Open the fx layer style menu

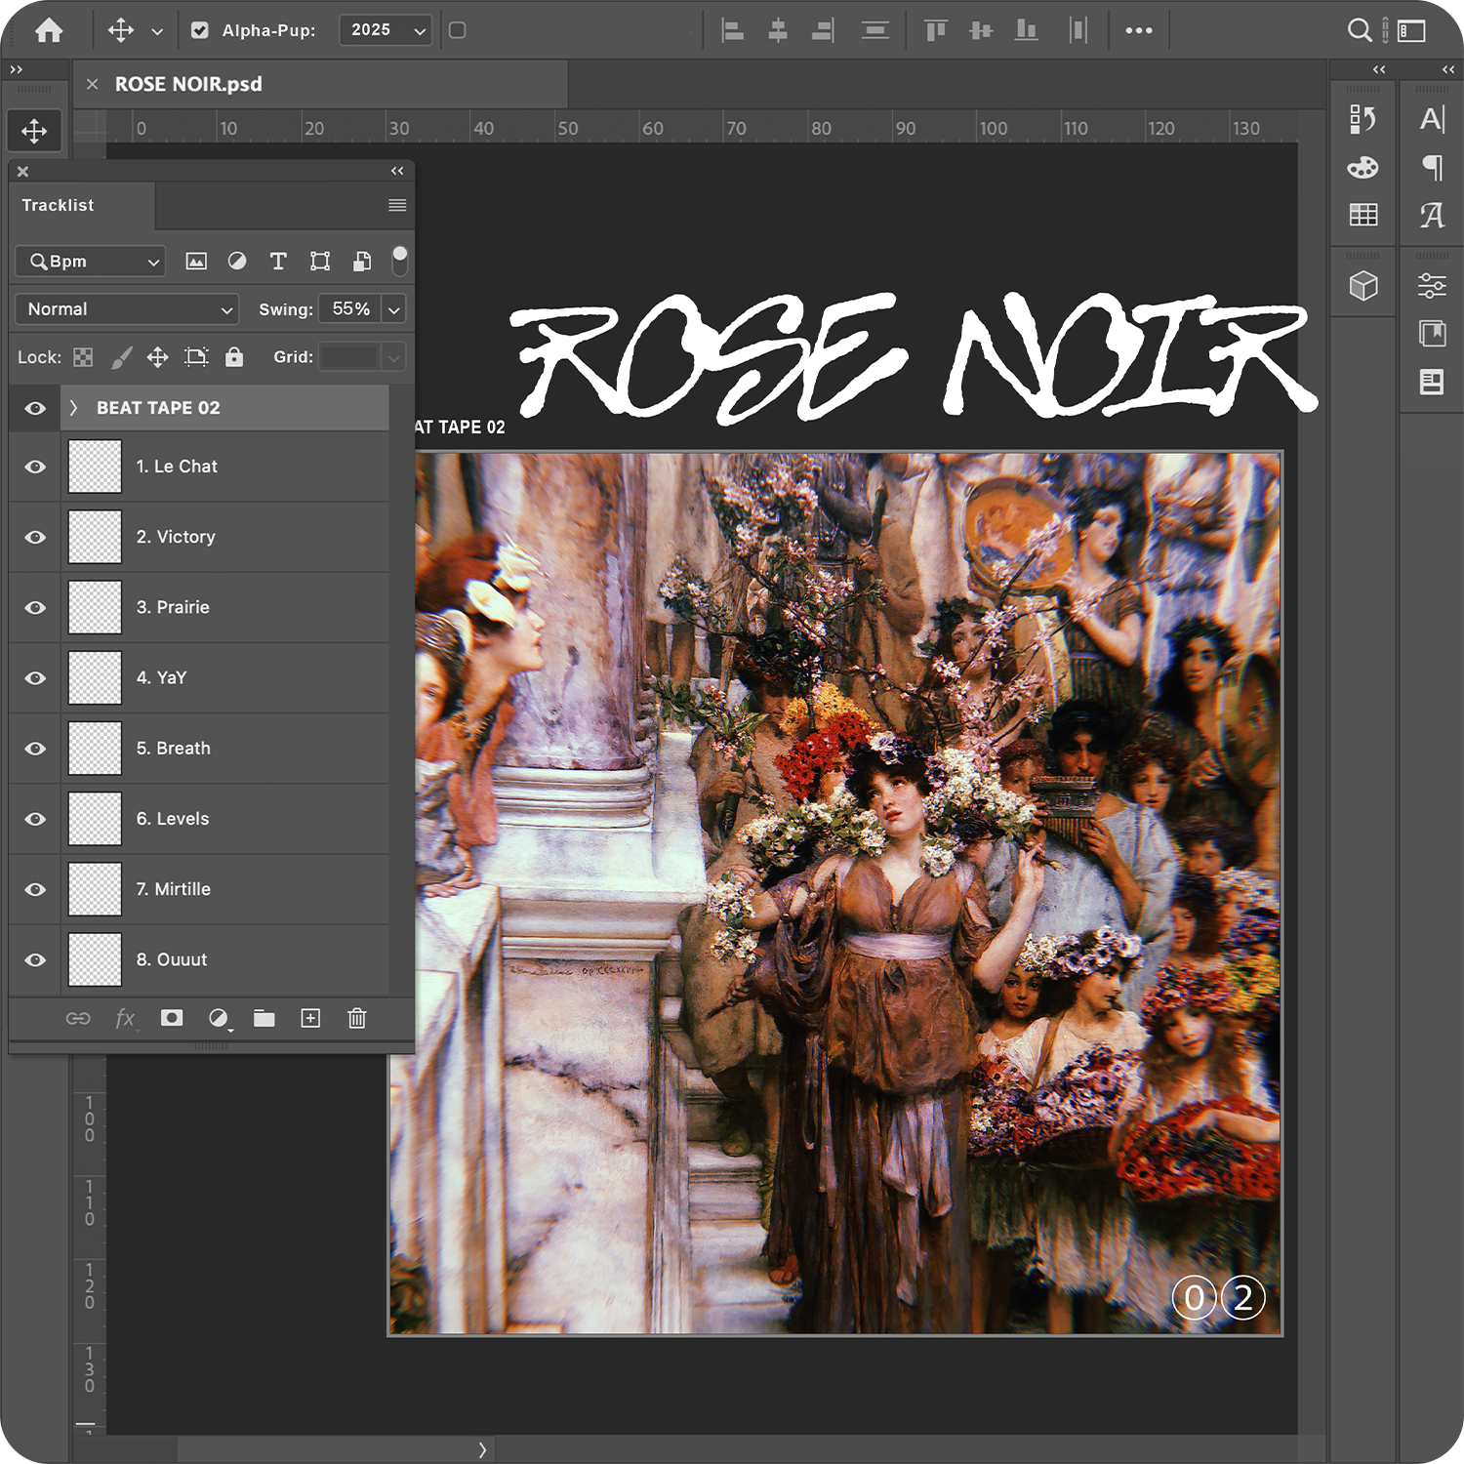point(125,1018)
